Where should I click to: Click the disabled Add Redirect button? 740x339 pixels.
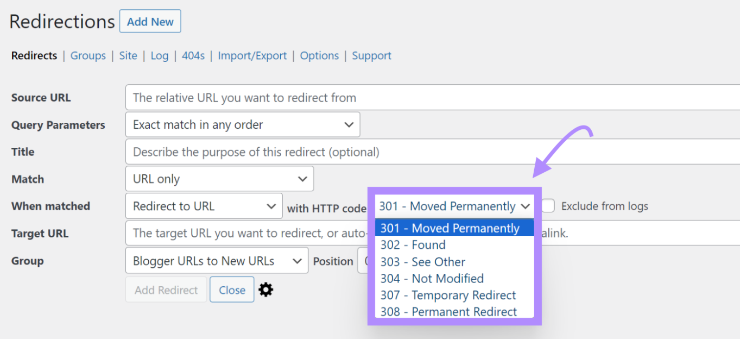(x=166, y=289)
